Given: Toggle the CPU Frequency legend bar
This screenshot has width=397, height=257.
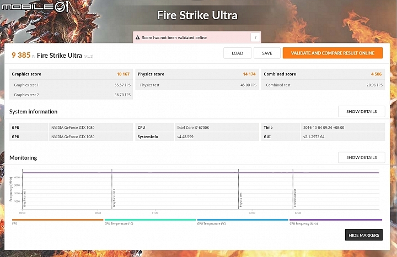Looking at the screenshot, I should [336, 220].
